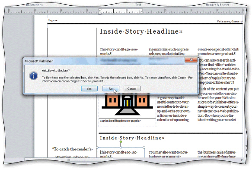Click text 'the business. Sales figures'
Viewport: 252px width, 169px height.
(x=217, y=152)
